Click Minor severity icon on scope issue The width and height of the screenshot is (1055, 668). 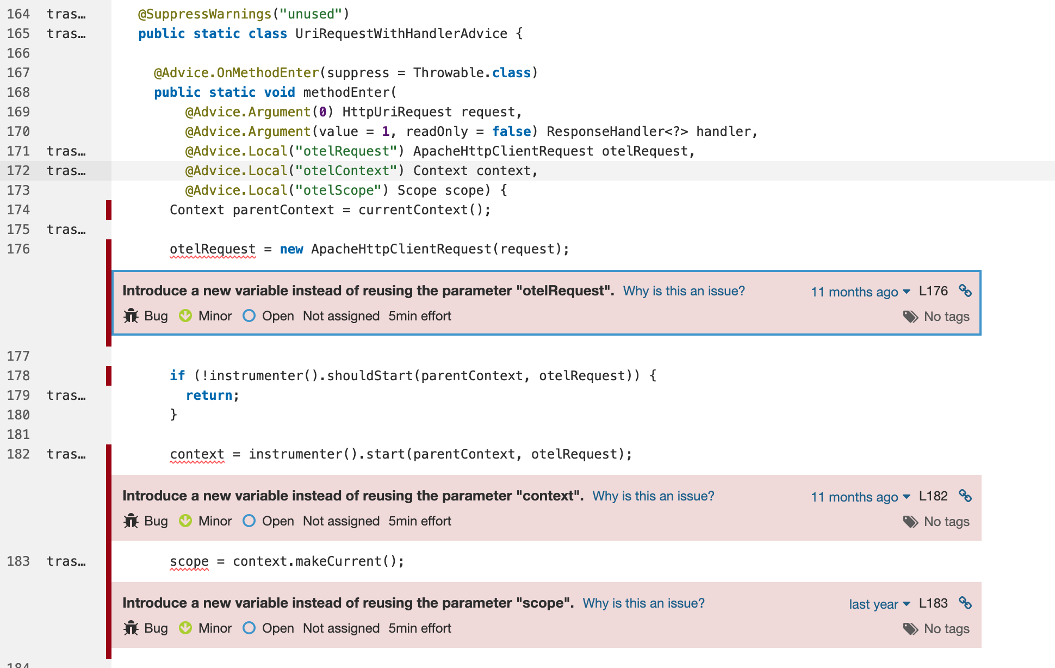(185, 628)
